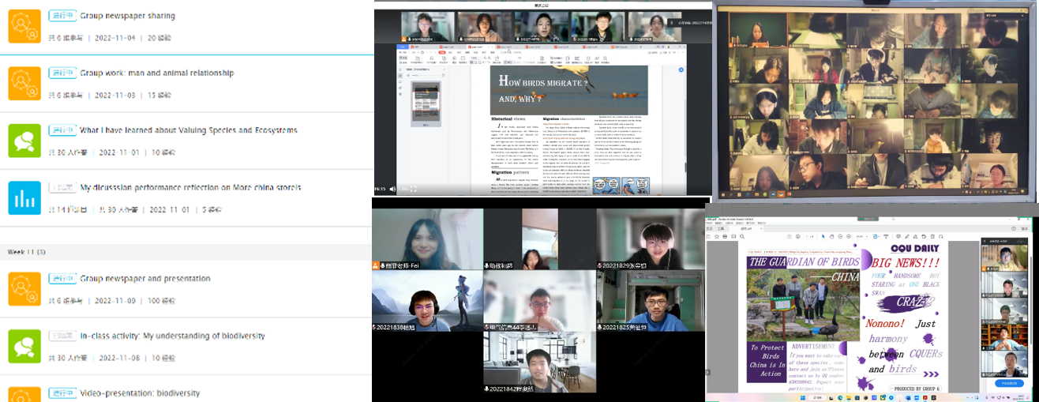
Task: Adjust the thumbnail size slider in WPS sidebar
Action: click(x=426, y=76)
